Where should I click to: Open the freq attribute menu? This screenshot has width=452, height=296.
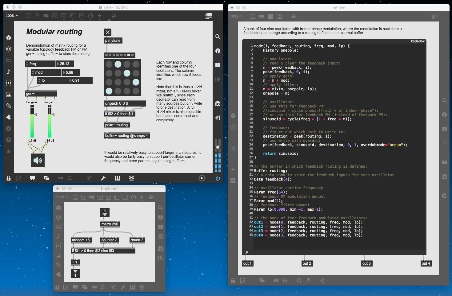[x=27, y=64]
